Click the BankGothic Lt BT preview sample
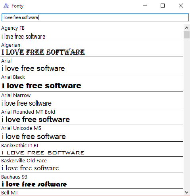The width and height of the screenshot is (190, 196). point(43,153)
